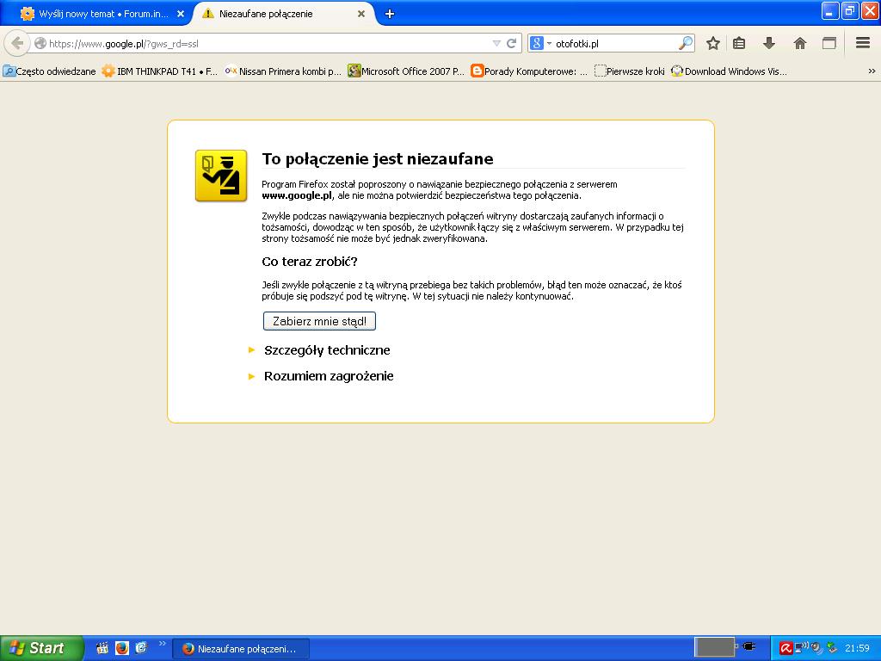
Task: Click the toolbar window icon next to home
Action: click(829, 43)
